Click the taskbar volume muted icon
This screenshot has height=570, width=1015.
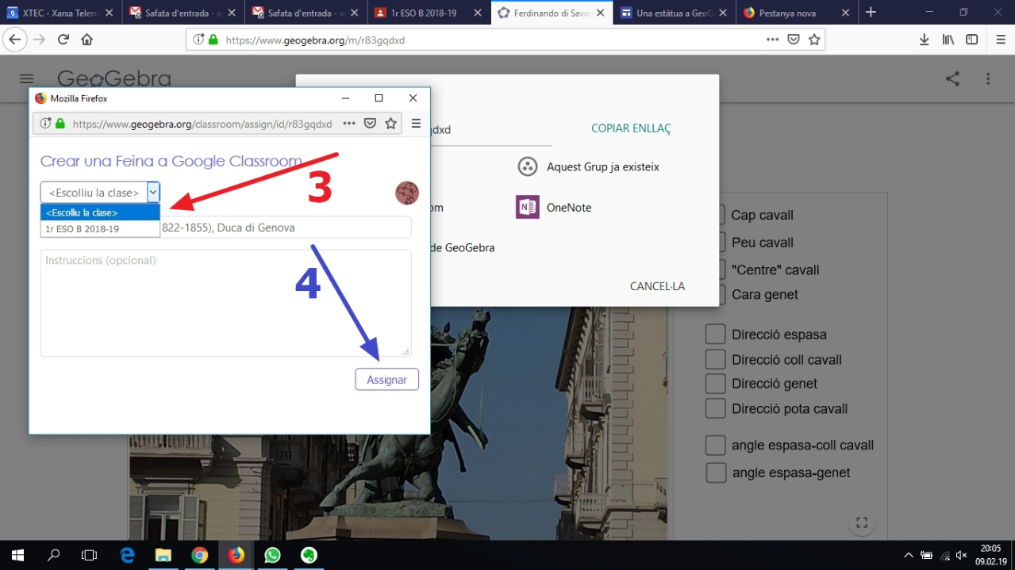(962, 556)
